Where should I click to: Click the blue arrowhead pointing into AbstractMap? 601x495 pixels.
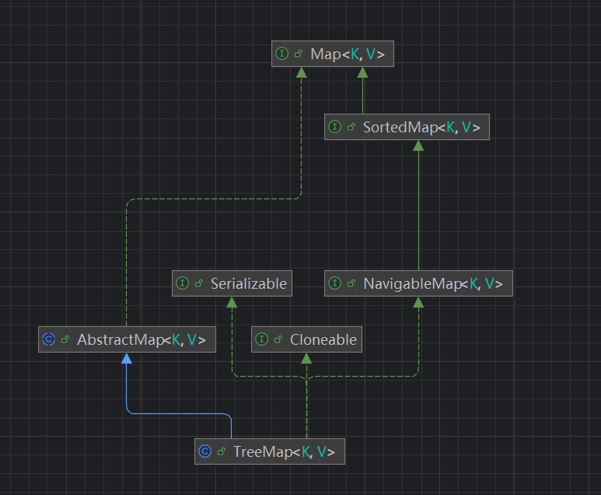(127, 359)
